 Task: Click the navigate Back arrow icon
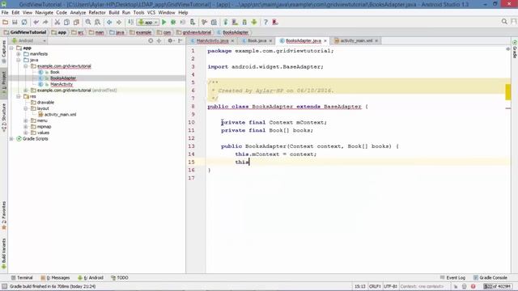[x=109, y=22]
